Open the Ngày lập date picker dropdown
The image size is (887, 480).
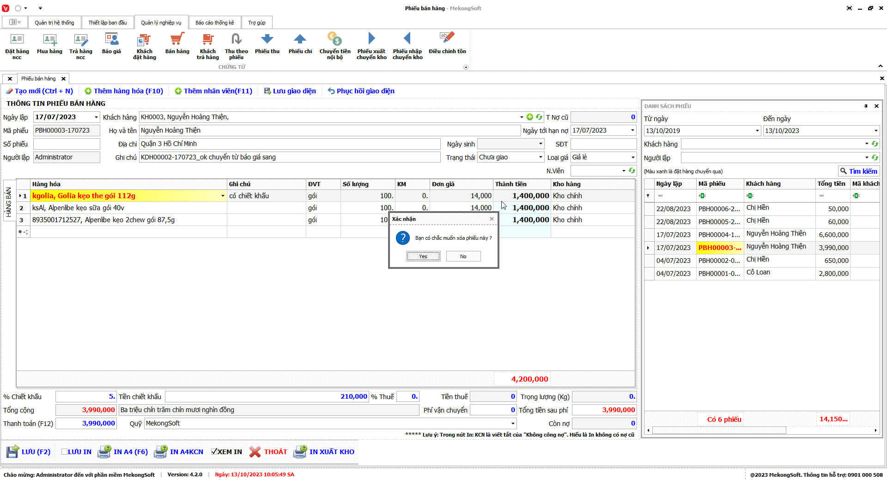(x=96, y=117)
